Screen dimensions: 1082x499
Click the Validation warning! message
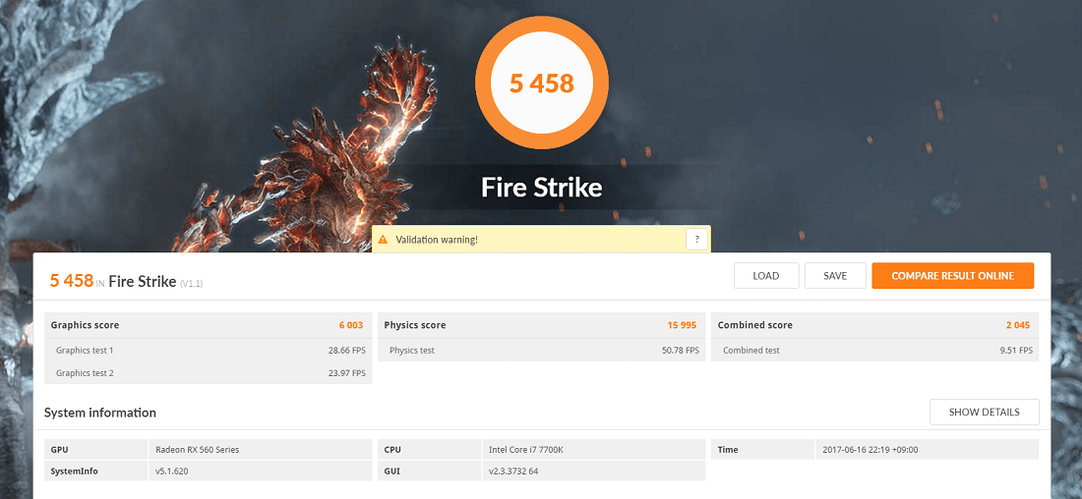pyautogui.click(x=437, y=240)
